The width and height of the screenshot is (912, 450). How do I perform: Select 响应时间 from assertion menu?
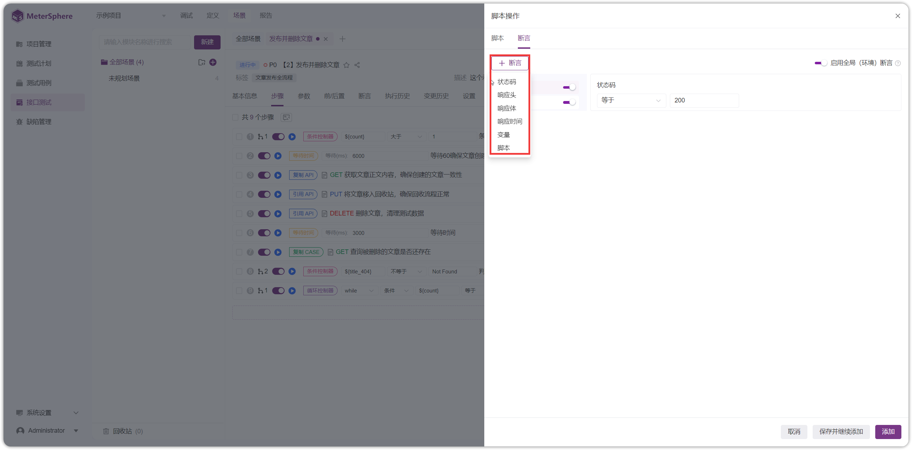tap(509, 122)
